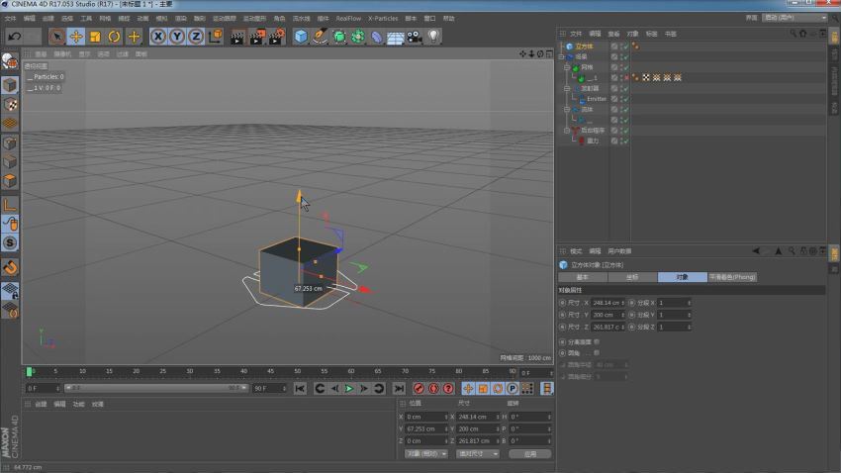This screenshot has width=841, height=473.
Task: Collapse the green mesher group
Action: click(x=567, y=67)
